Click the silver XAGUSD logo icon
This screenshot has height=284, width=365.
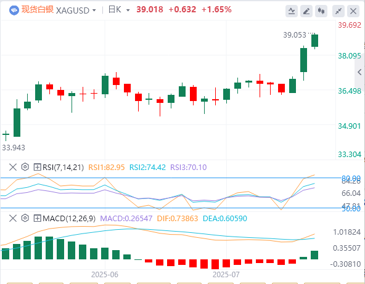pyautogui.click(x=14, y=10)
